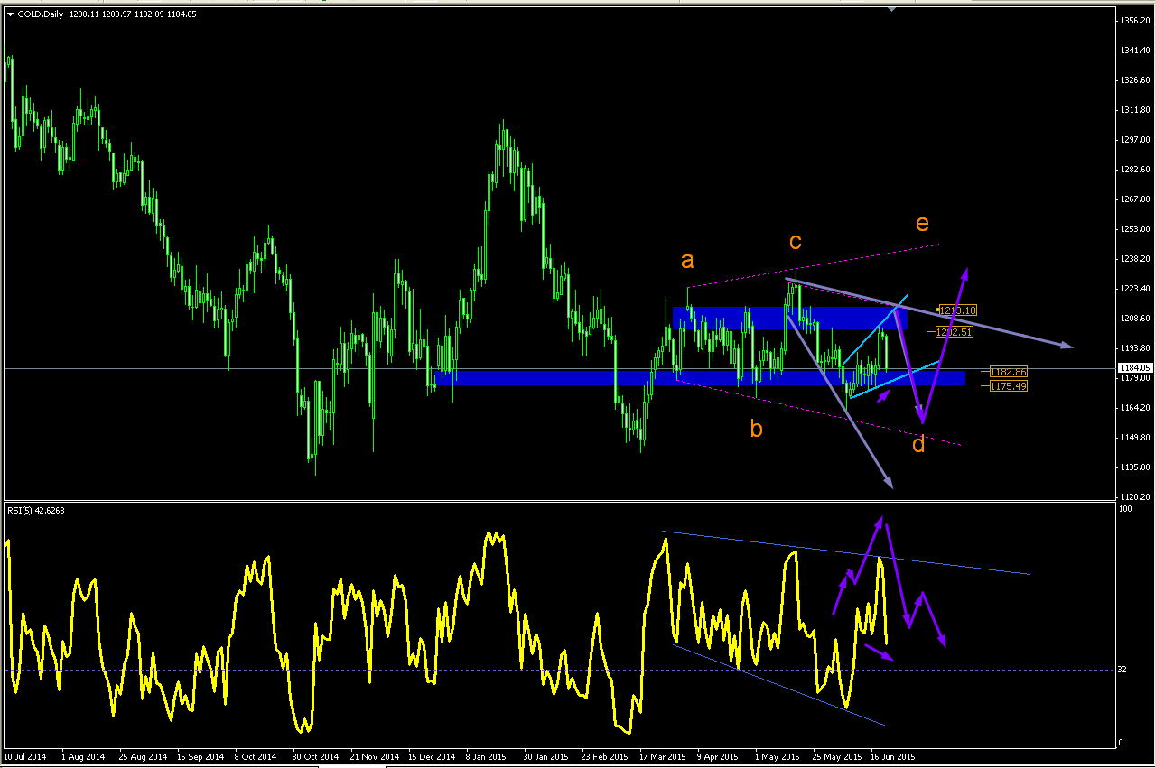
Task: Select the 1202.51 price label
Action: [955, 332]
